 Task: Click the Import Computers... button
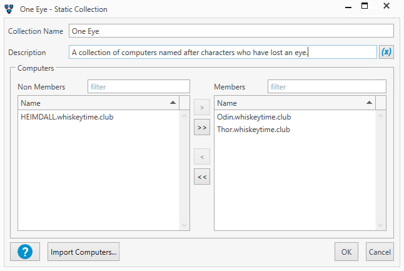(83, 252)
